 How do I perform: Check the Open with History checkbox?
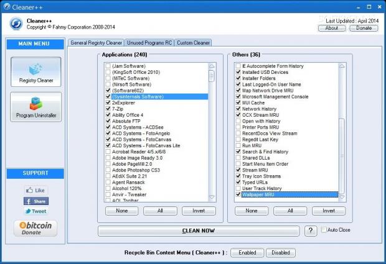[x=238, y=121]
